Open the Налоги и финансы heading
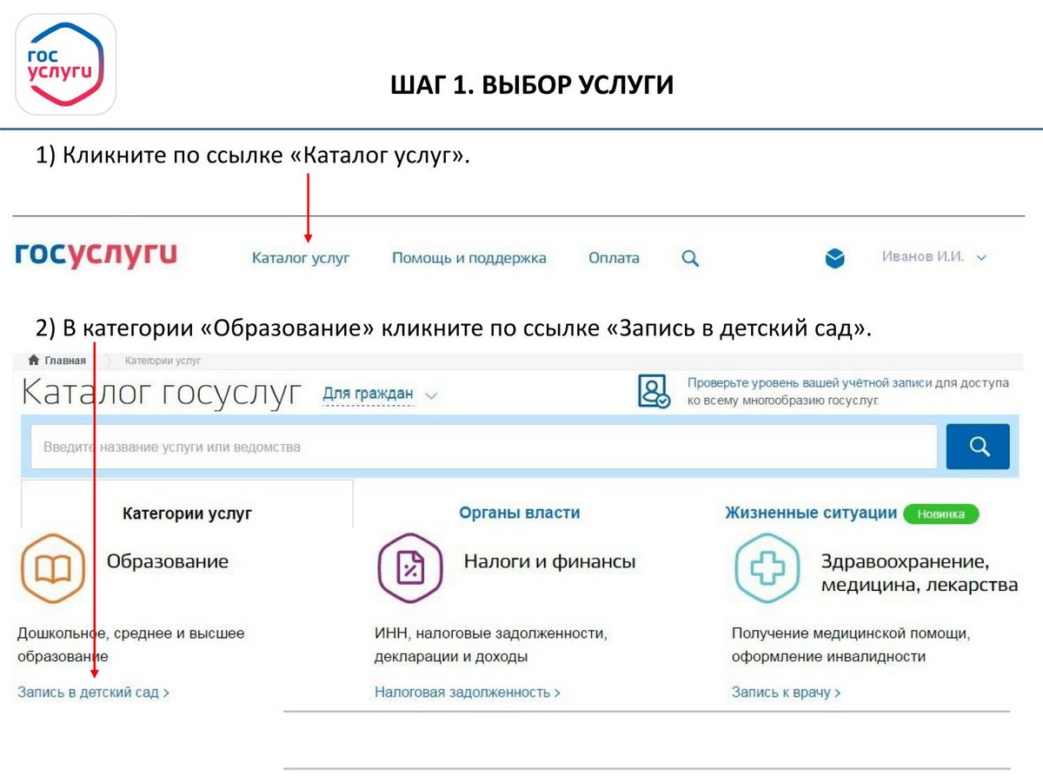 (x=549, y=561)
